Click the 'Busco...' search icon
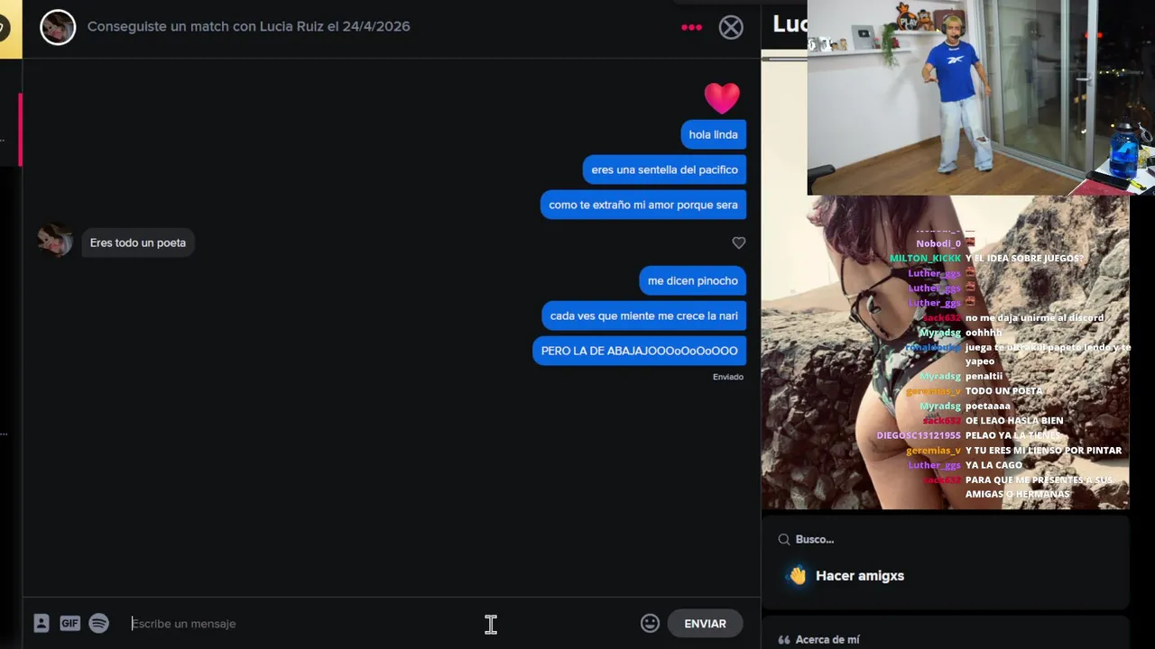The height and width of the screenshot is (649, 1155). pos(784,539)
